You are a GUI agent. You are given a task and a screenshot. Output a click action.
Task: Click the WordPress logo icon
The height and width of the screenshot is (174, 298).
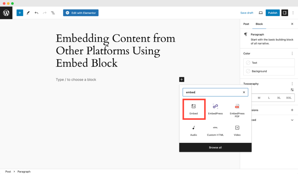pyautogui.click(x=6, y=13)
